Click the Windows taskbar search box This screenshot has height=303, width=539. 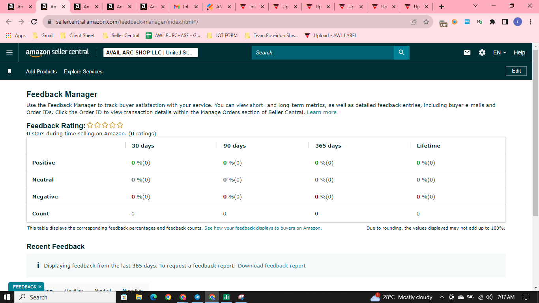[x=65, y=297]
